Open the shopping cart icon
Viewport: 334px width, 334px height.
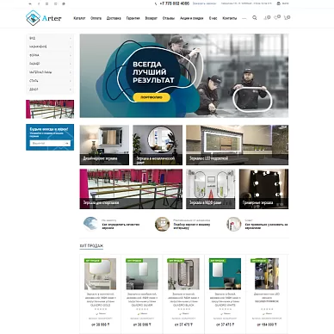click(x=287, y=18)
